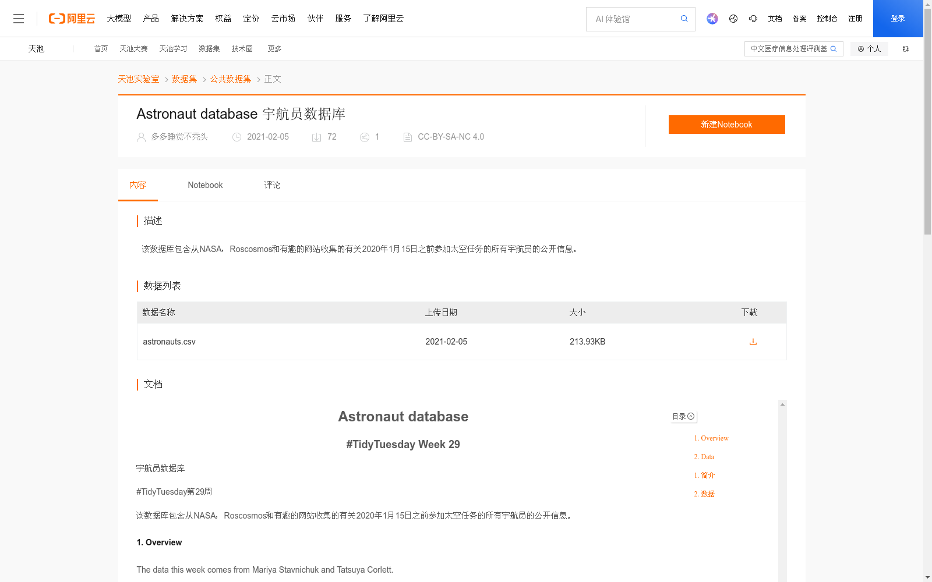Open the 大模型 menu

(x=119, y=19)
